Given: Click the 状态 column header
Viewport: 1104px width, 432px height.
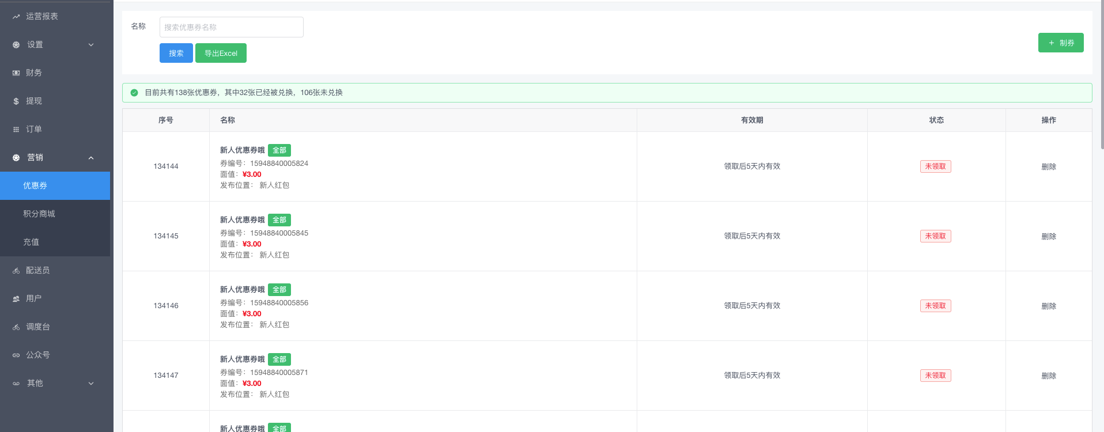Looking at the screenshot, I should tap(936, 120).
